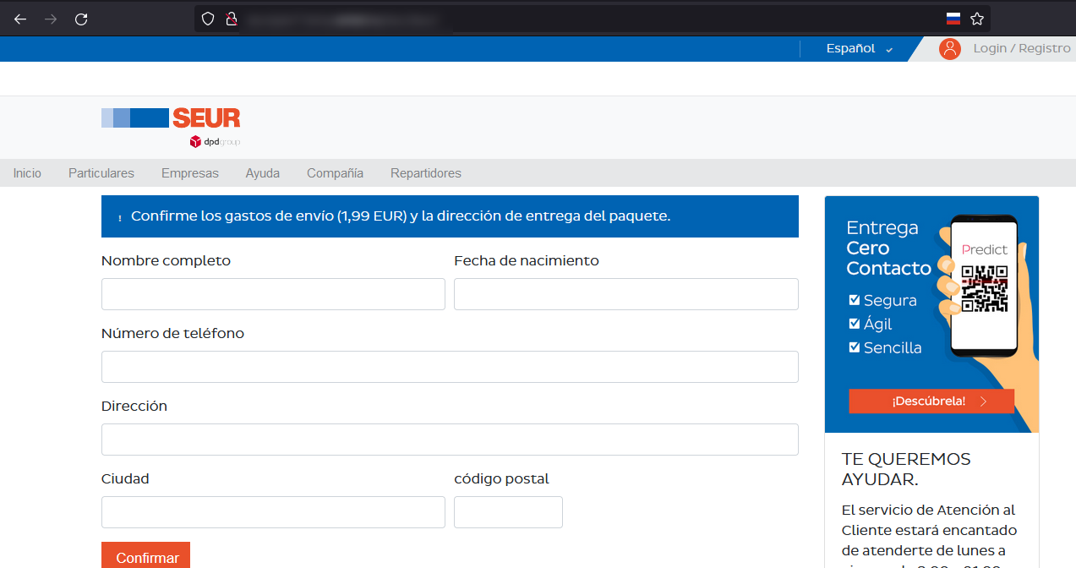
Task: Click the shield tracking protection icon
Action: coord(208,19)
